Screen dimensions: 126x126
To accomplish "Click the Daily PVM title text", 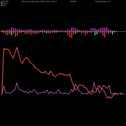I will 5,2.
